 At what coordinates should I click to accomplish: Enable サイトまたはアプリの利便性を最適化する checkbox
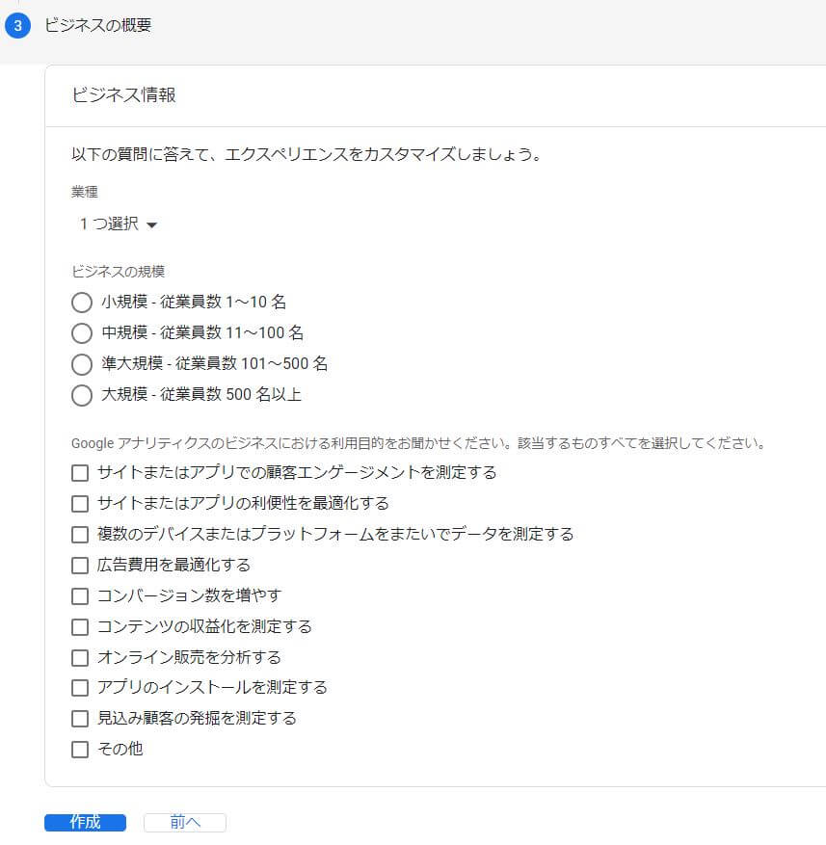[80, 504]
